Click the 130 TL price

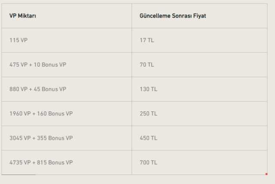pyautogui.click(x=148, y=89)
